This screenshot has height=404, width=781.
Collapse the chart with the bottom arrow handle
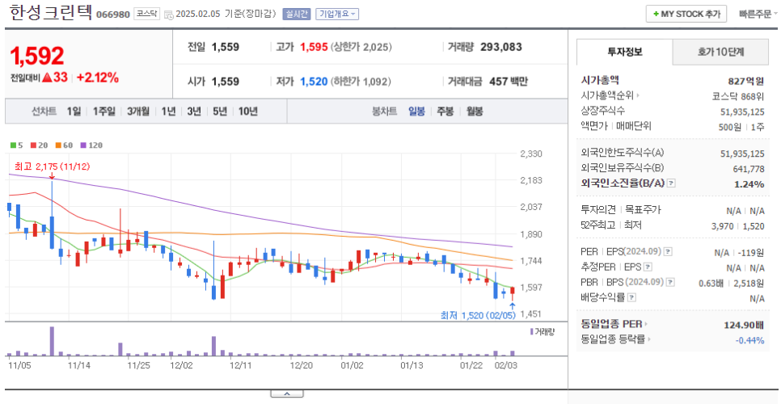[287, 393]
